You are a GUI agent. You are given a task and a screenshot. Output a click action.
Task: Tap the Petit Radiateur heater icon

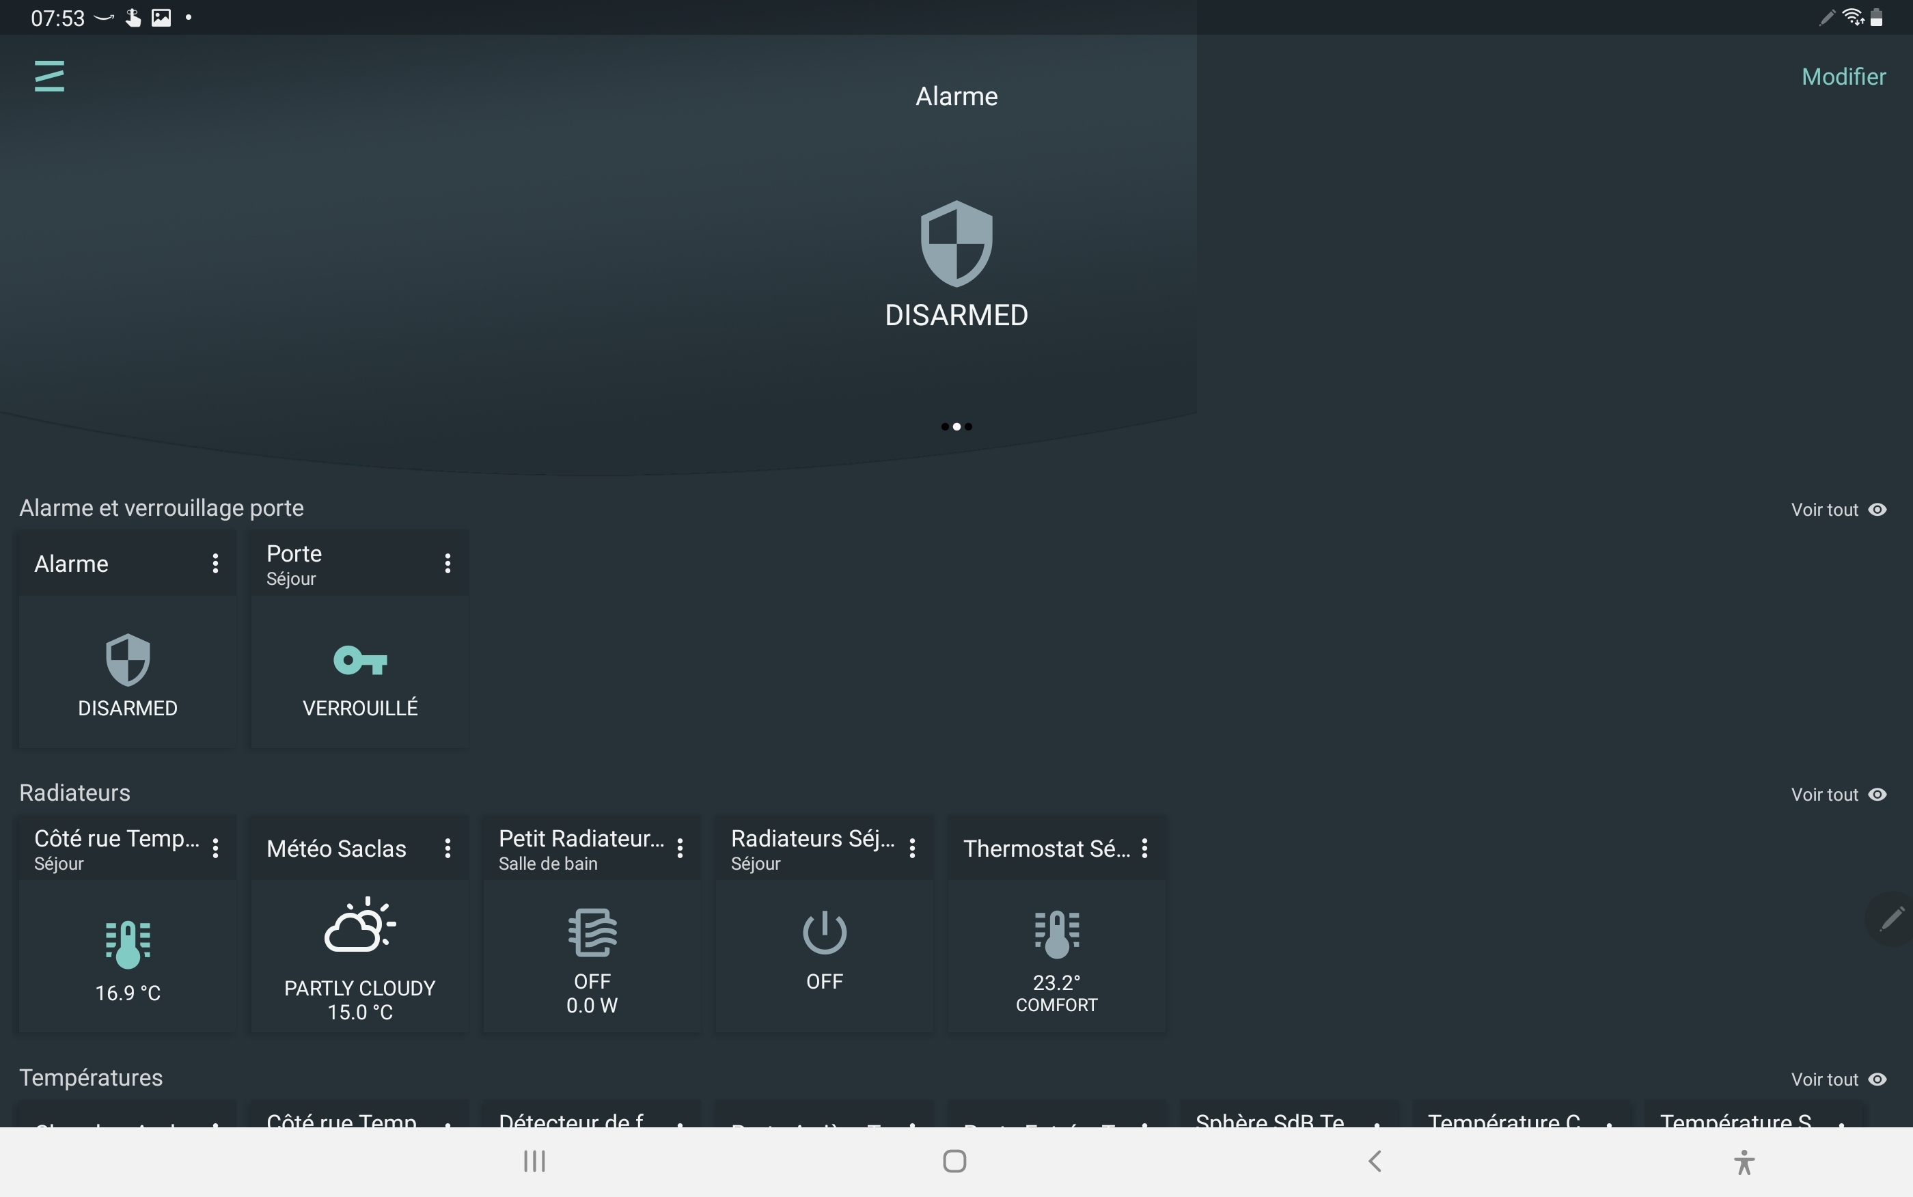point(592,933)
